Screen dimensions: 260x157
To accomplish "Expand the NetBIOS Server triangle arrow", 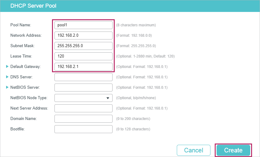I will point(7,87).
